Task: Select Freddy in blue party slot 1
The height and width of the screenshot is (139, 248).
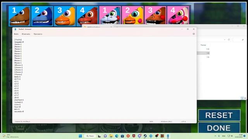Action: 19,16
